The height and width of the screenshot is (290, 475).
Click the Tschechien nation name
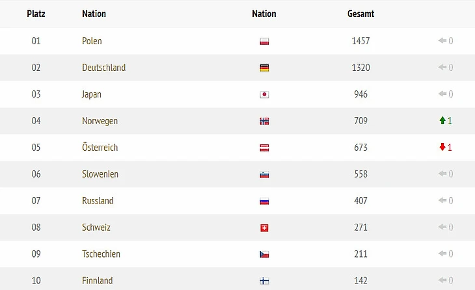[x=101, y=254]
